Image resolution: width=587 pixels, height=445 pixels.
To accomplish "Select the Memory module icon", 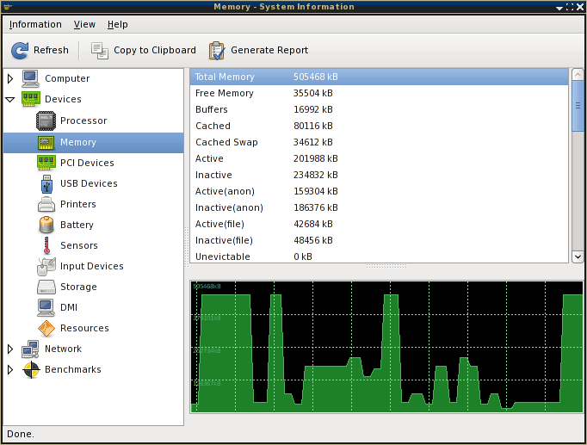I will click(x=46, y=142).
